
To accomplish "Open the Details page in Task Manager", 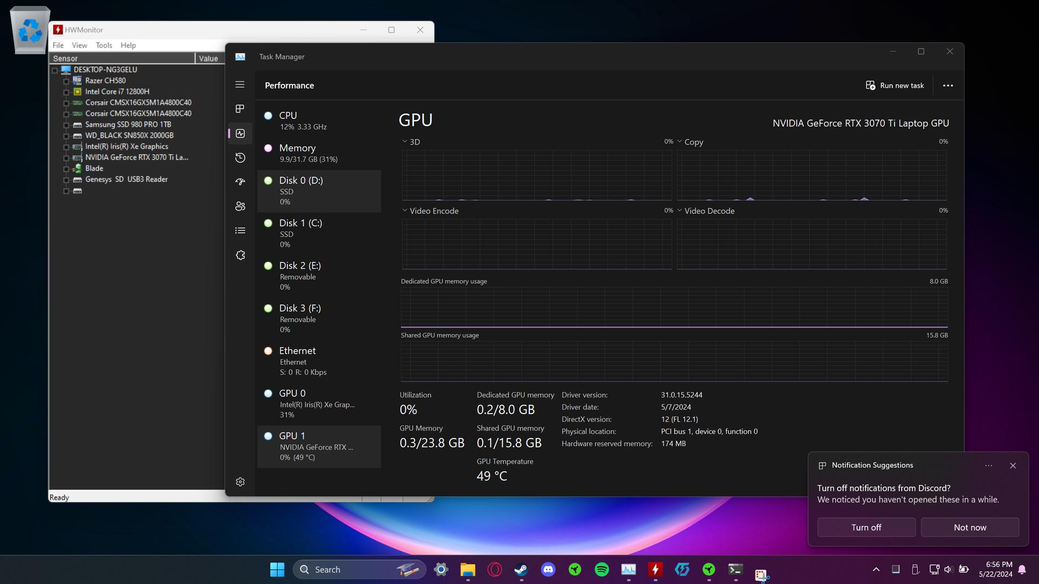I will coord(240,230).
